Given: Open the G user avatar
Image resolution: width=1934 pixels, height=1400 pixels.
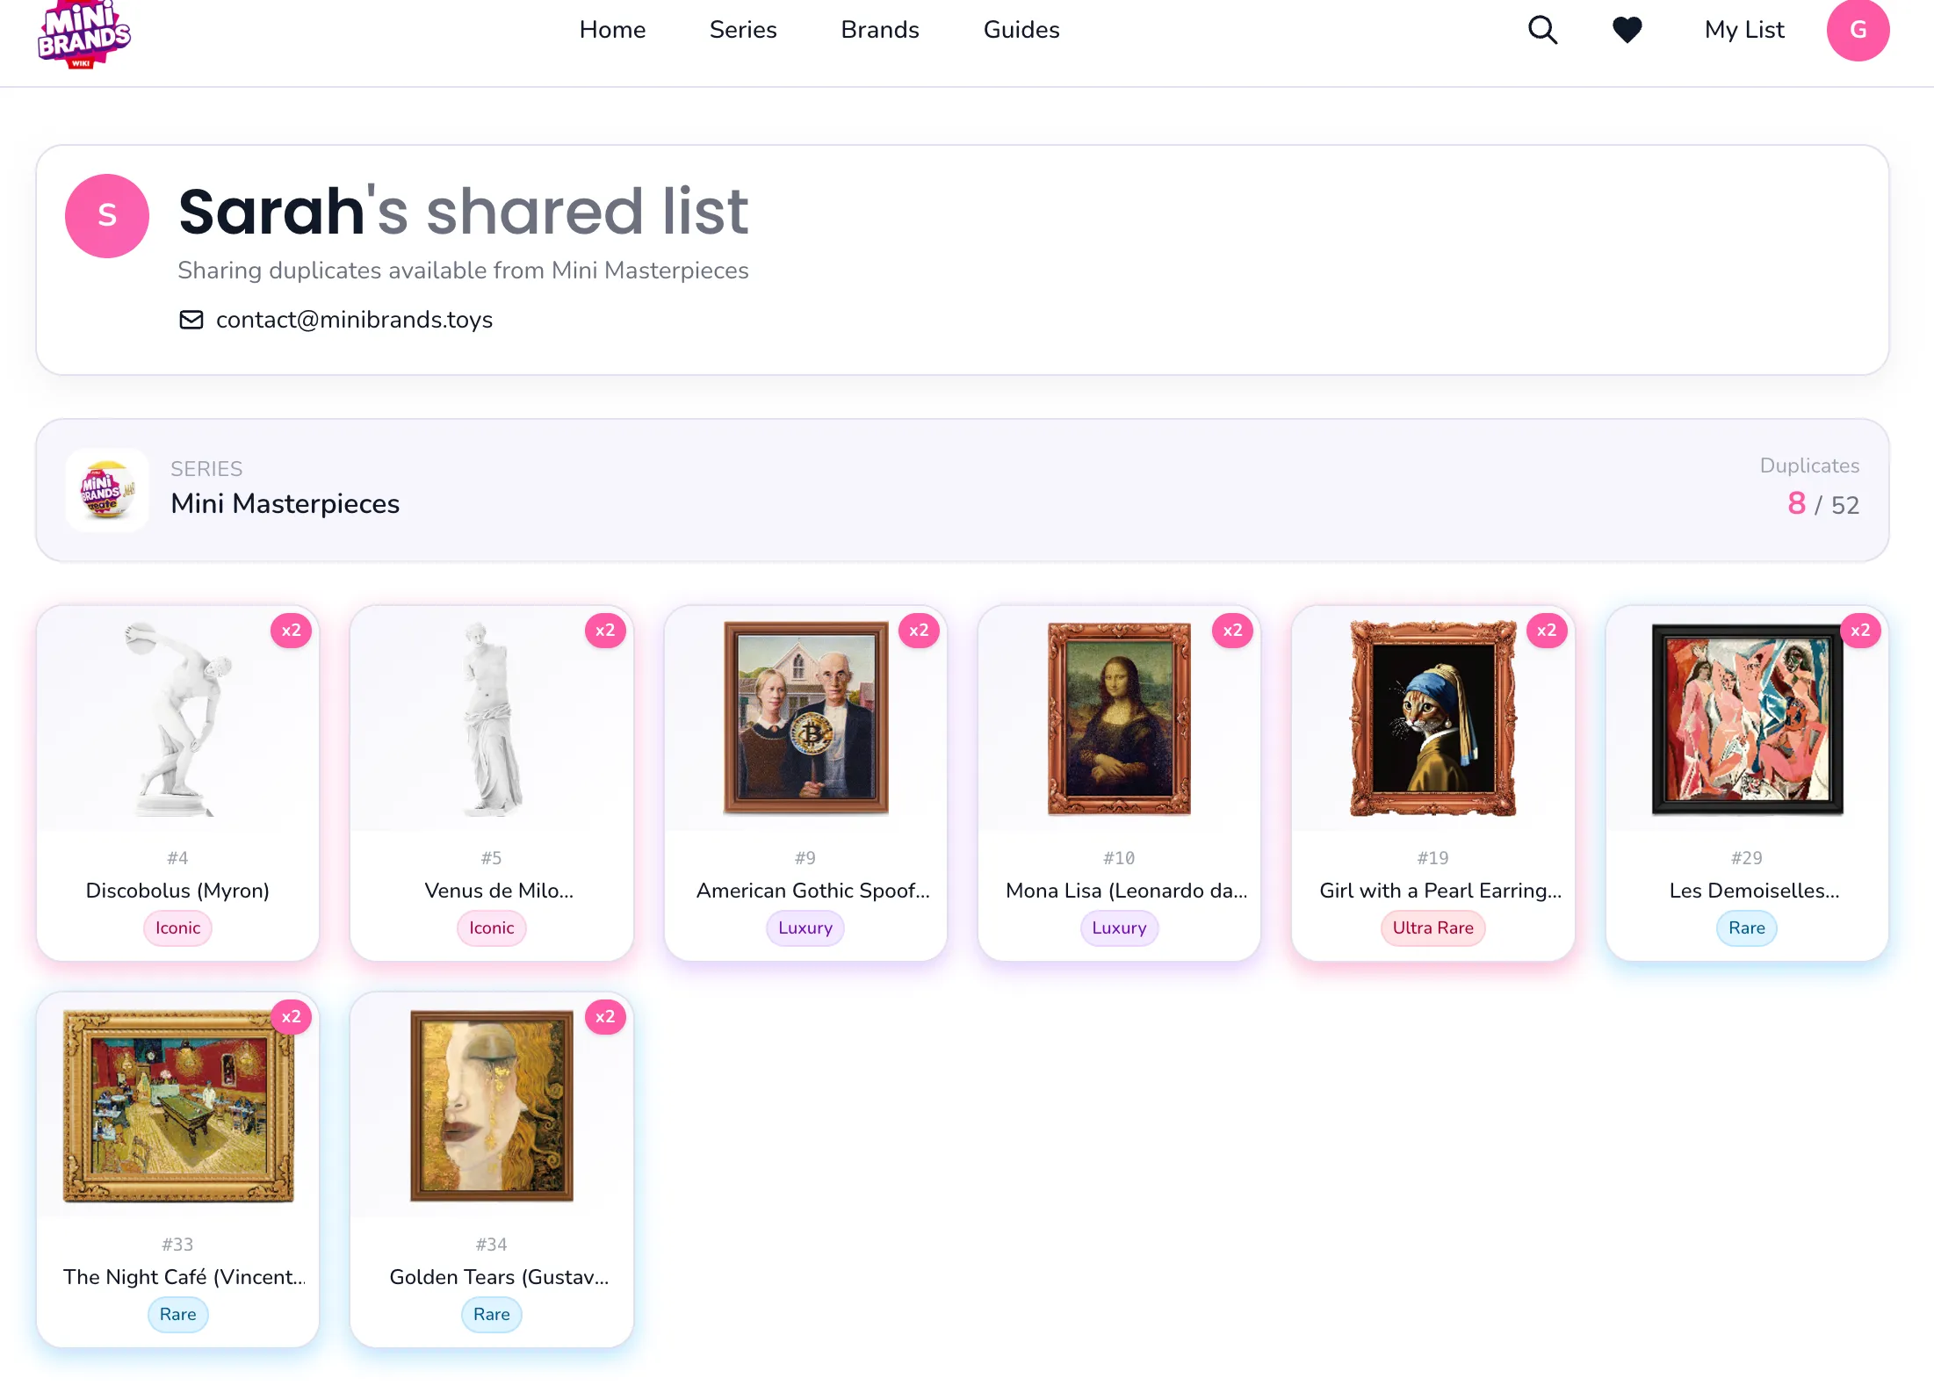Looking at the screenshot, I should (x=1858, y=30).
